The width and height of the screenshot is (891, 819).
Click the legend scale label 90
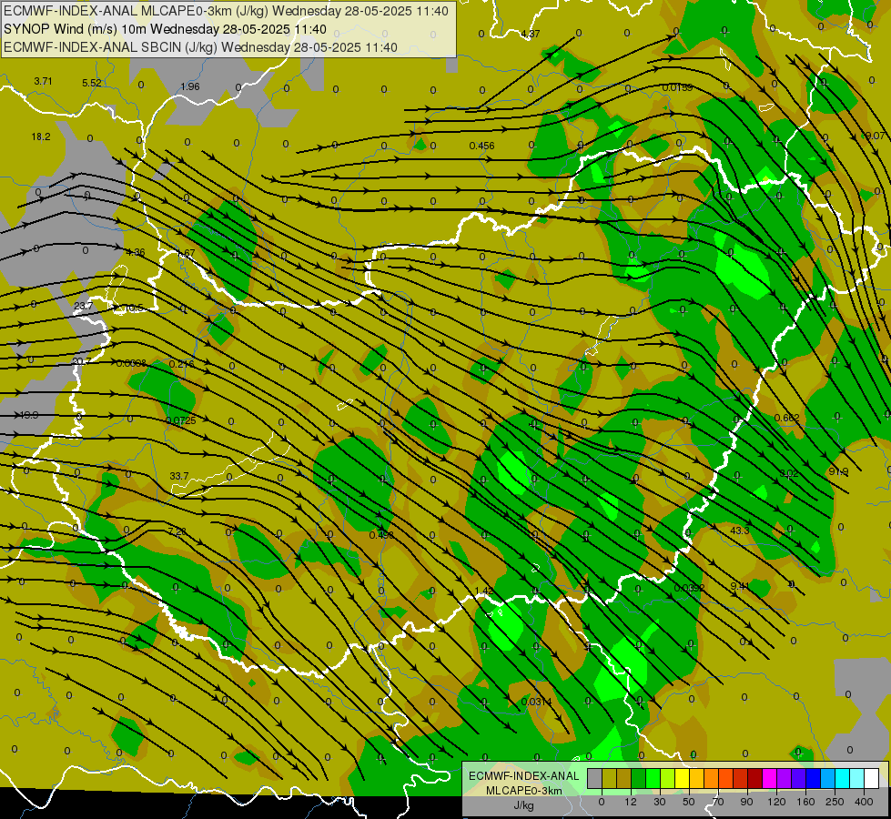[x=746, y=802]
